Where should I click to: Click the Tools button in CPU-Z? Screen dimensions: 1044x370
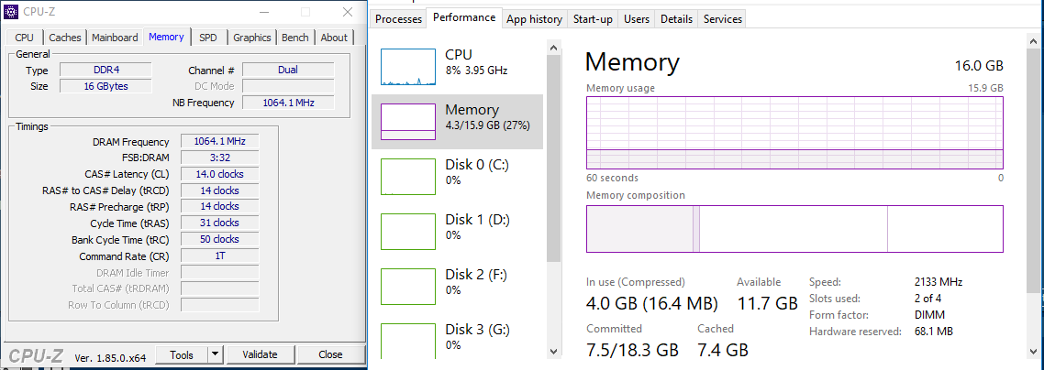coord(182,354)
